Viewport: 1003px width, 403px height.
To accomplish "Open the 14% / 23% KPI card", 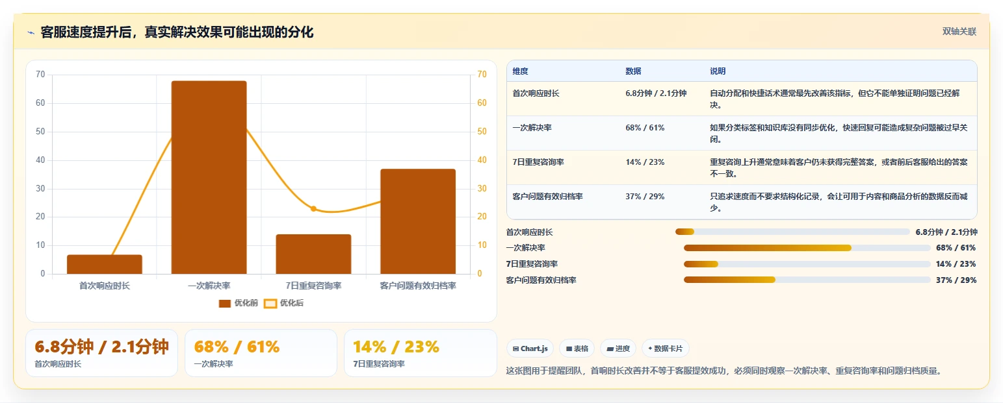I will (x=421, y=353).
